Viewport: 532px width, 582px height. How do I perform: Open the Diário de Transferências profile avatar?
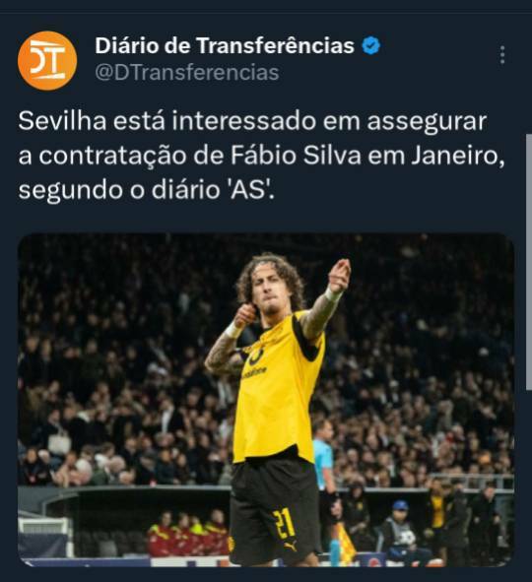[x=47, y=60]
